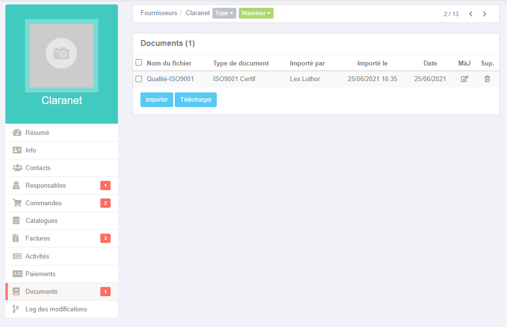This screenshot has height=327, width=507.
Task: Click the red badge on Responsables
Action: [105, 186]
